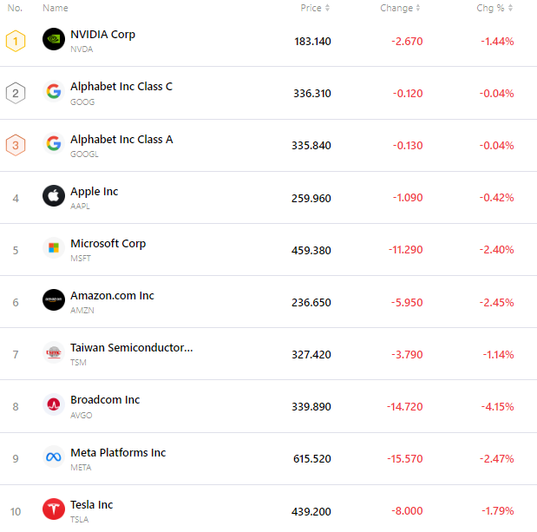Click the Amazon.com logo icon

(54, 300)
